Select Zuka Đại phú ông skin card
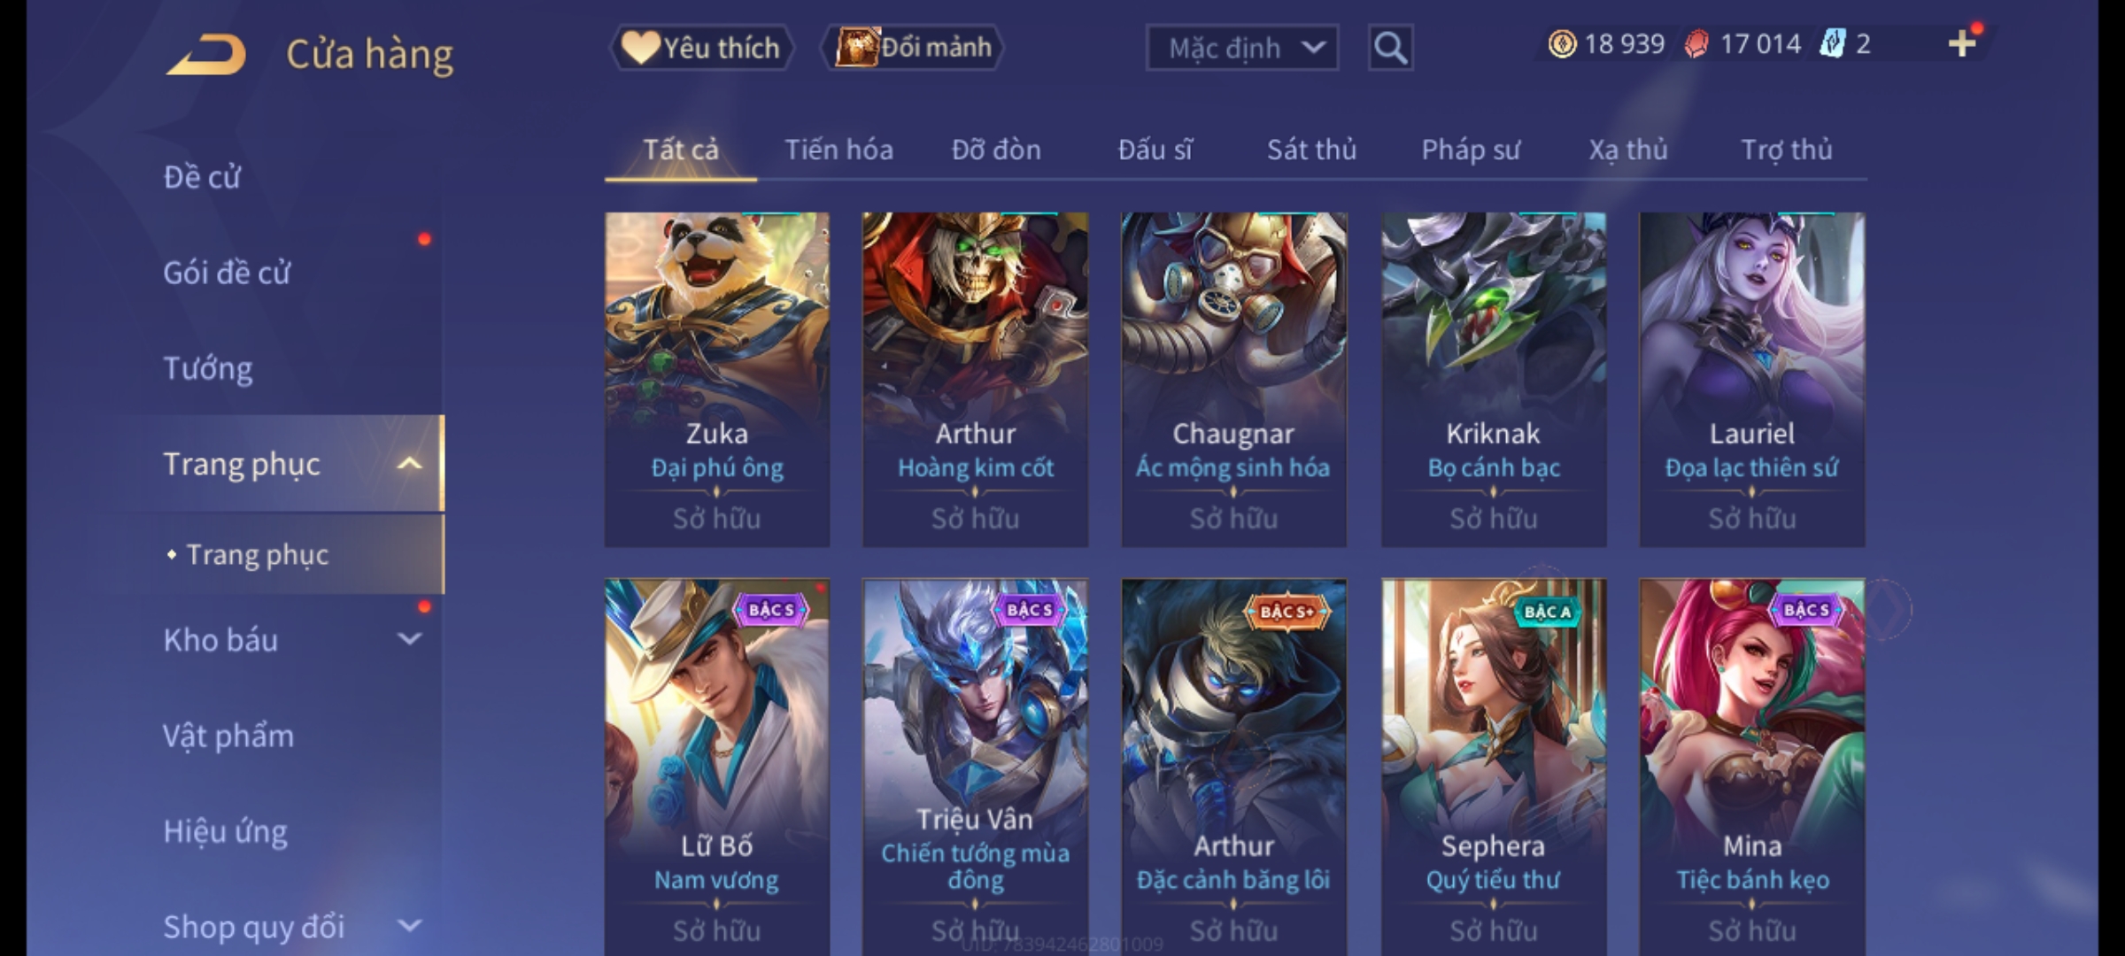Viewport: 2125px width, 956px height. point(717,379)
